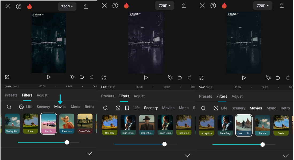Open help in the middle screenshot

click(x=115, y=6)
